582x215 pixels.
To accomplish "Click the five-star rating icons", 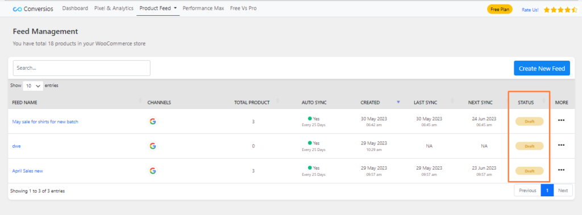I will click(x=560, y=10).
